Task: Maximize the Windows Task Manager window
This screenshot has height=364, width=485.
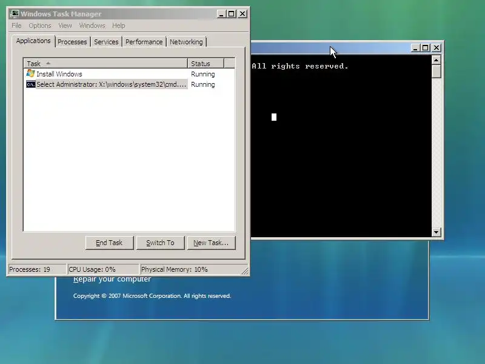Action: click(232, 14)
